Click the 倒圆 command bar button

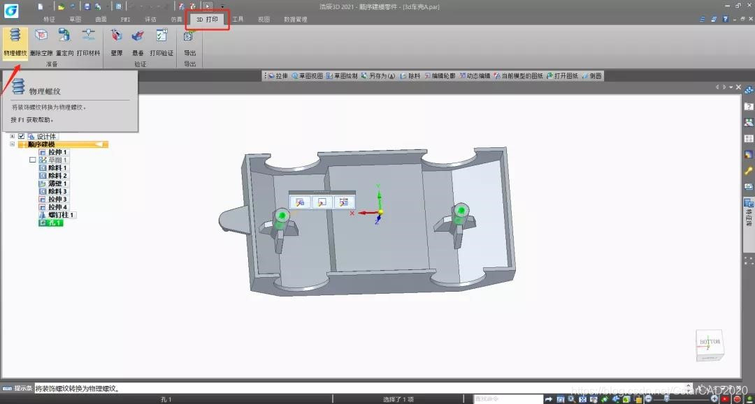pos(592,76)
